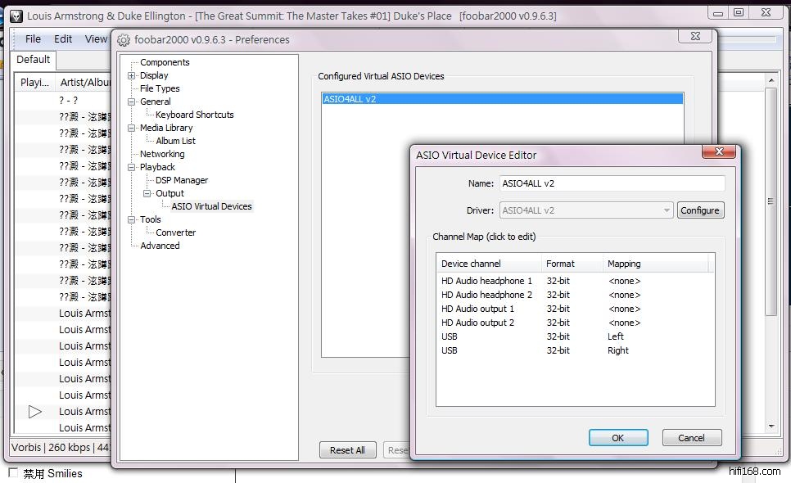791x483 pixels.
Task: Open the File menu
Action: 33,38
